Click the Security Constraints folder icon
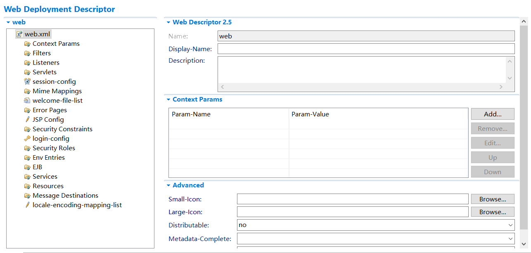The height and width of the screenshot is (253, 531). (x=27, y=129)
